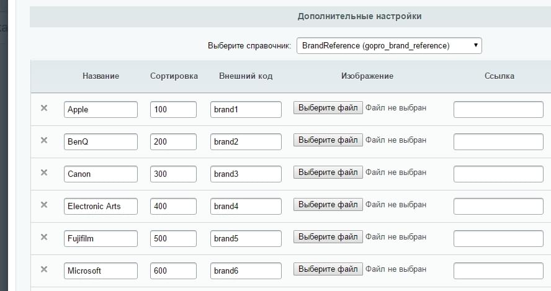Focus the link field in the BenQ row
The width and height of the screenshot is (551, 291).
[x=498, y=141]
